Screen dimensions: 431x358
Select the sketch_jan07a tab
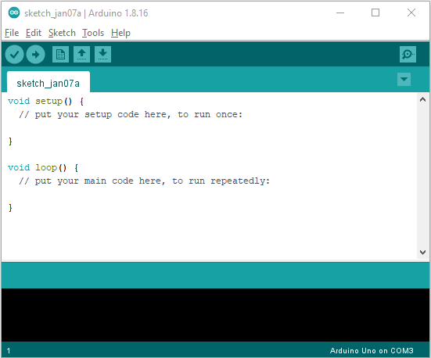coord(48,83)
